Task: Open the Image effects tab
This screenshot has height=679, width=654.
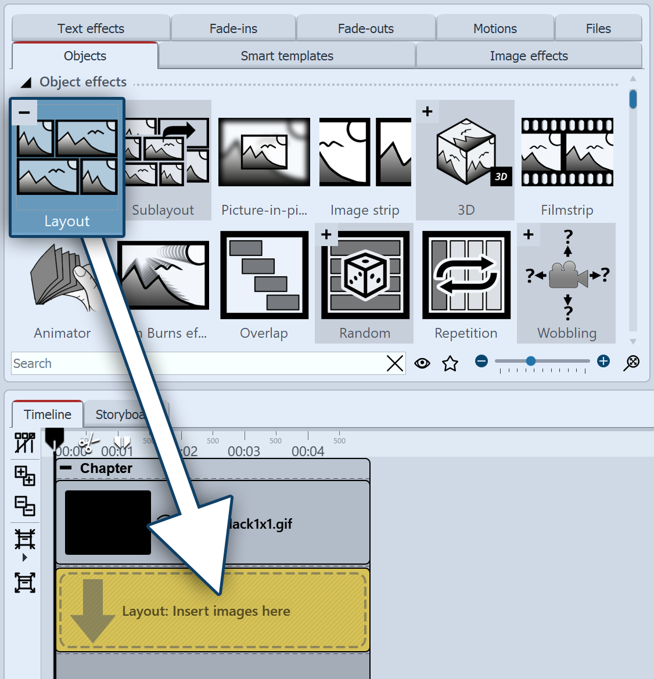Action: (x=529, y=55)
